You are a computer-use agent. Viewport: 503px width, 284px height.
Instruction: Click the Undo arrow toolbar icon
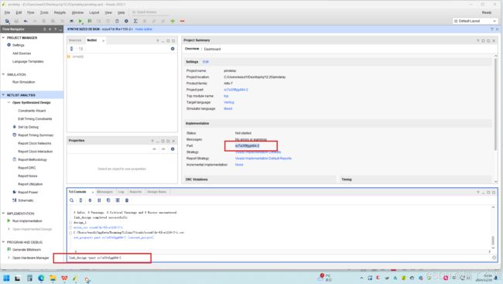[x=26, y=21]
